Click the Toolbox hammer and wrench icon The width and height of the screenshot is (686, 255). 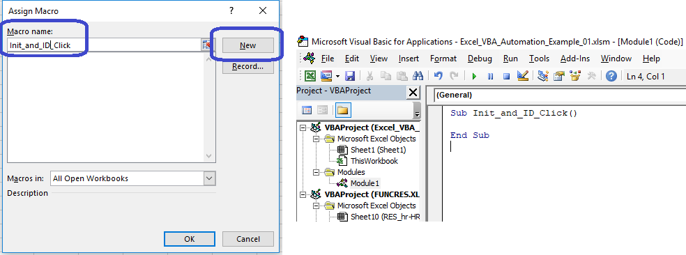(591, 76)
